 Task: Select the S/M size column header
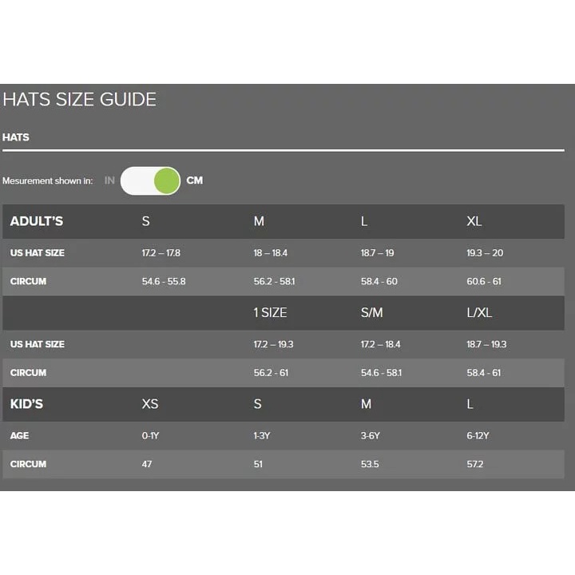coord(371,312)
